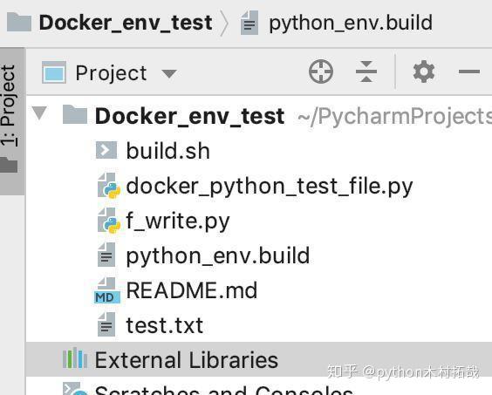Screen dimensions: 492x395
Task: Open Project panel settings gear
Action: (x=424, y=72)
